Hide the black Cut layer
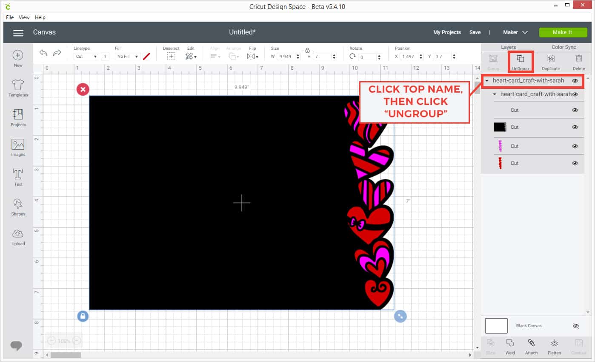Viewport: 595px width, 362px height. (x=575, y=127)
